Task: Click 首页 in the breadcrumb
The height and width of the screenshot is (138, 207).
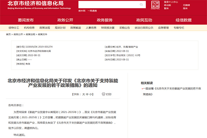Action: coord(8,34)
